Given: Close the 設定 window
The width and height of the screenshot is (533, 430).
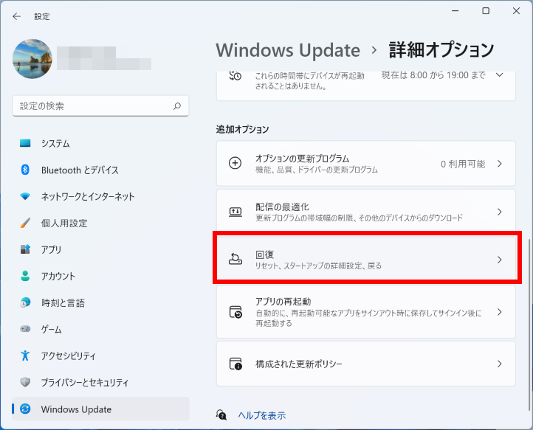Looking at the screenshot, I should click(516, 11).
